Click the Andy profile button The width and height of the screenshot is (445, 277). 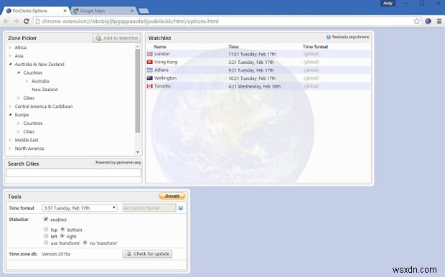[388, 4]
